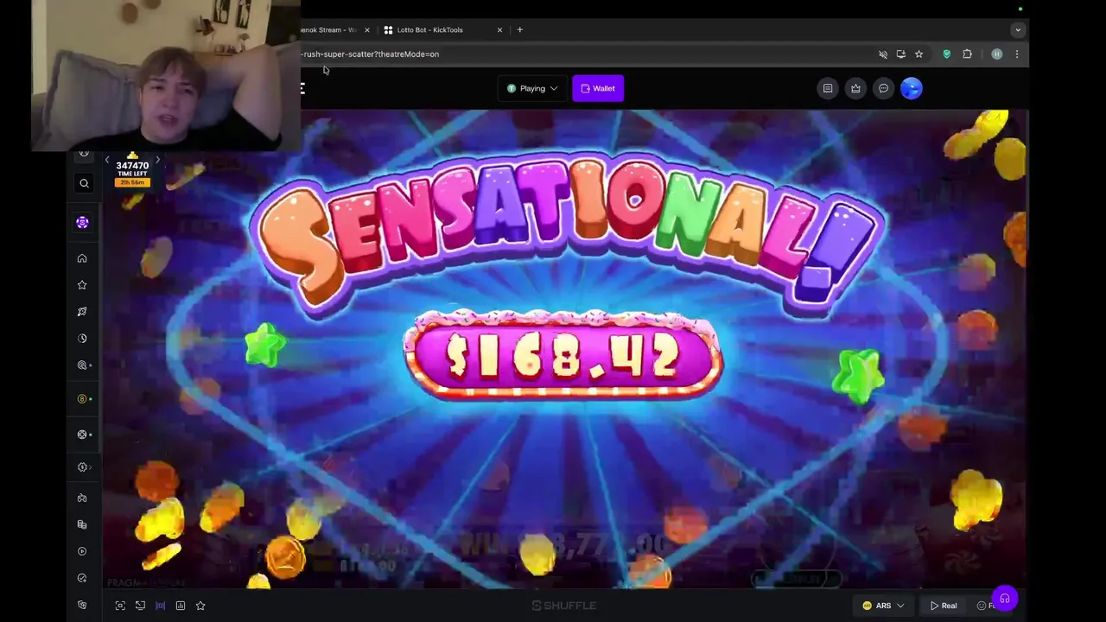Close the Lotto Bot - KickTools tab
The image size is (1106, 622).
(x=499, y=29)
